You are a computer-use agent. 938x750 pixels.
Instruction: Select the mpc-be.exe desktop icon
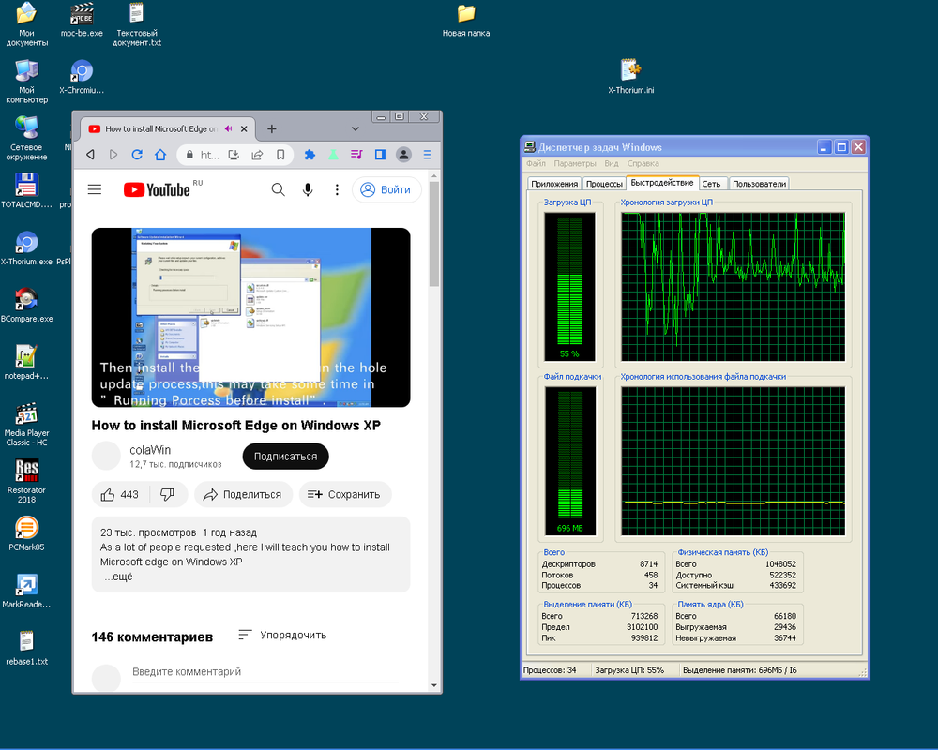pos(82,21)
